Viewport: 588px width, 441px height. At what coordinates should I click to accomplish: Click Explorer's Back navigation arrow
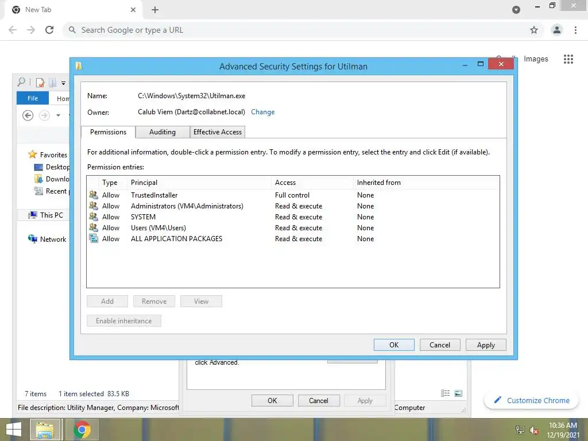pyautogui.click(x=28, y=115)
